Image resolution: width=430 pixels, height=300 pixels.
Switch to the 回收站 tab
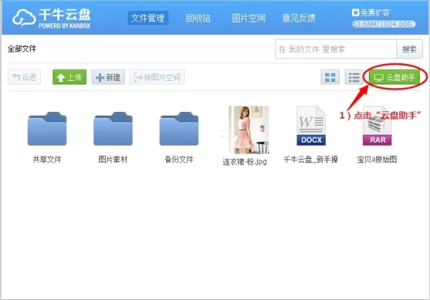click(x=198, y=18)
